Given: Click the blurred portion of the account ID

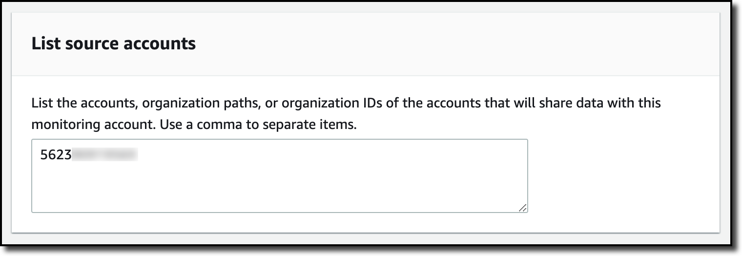Looking at the screenshot, I should pyautogui.click(x=104, y=155).
